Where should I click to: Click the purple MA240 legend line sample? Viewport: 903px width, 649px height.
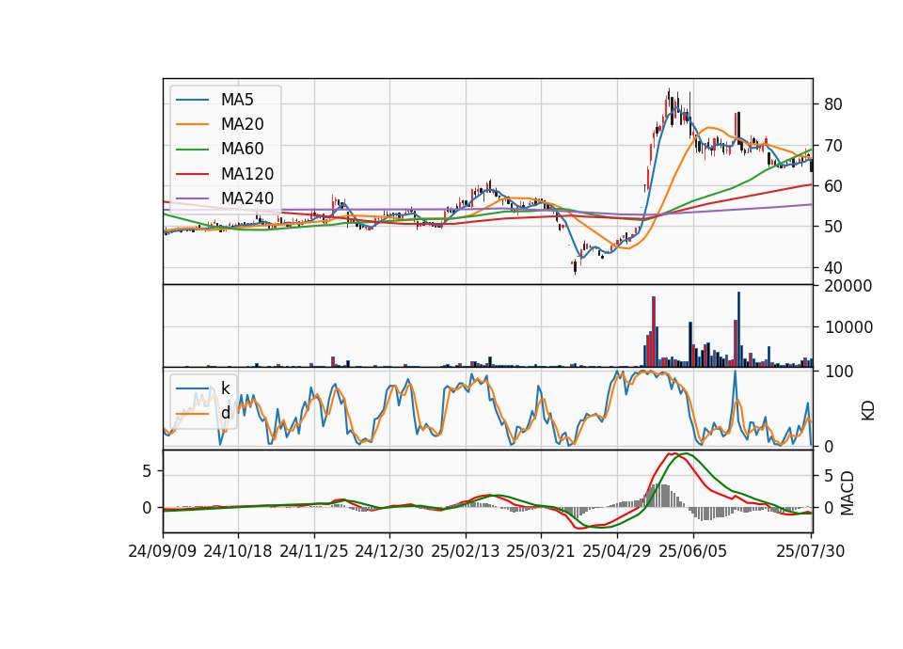192,198
